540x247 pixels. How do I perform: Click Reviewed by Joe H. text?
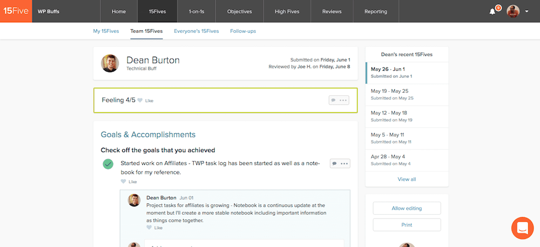[309, 67]
